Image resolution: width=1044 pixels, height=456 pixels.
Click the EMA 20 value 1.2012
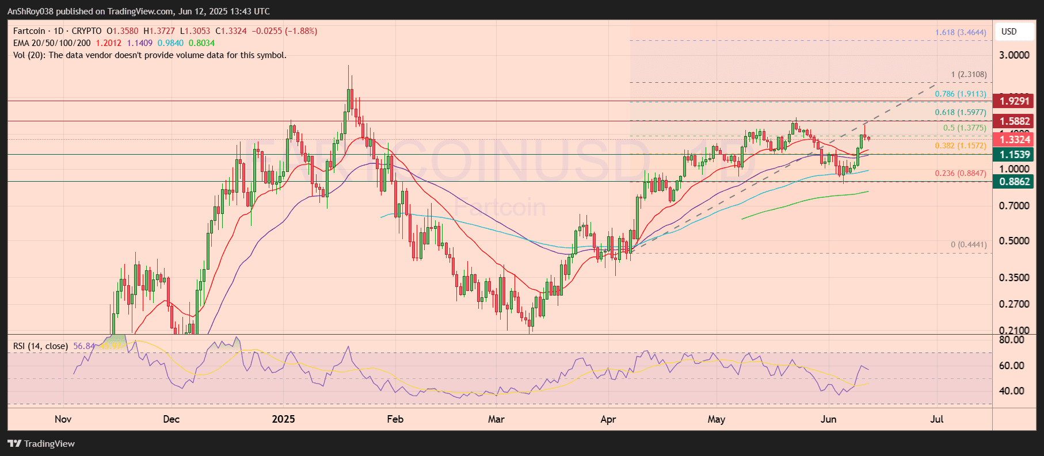109,43
